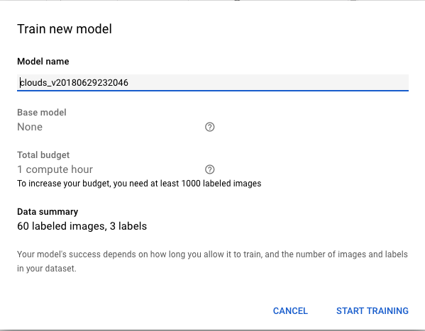Open the Total budget help icon

pyautogui.click(x=209, y=169)
